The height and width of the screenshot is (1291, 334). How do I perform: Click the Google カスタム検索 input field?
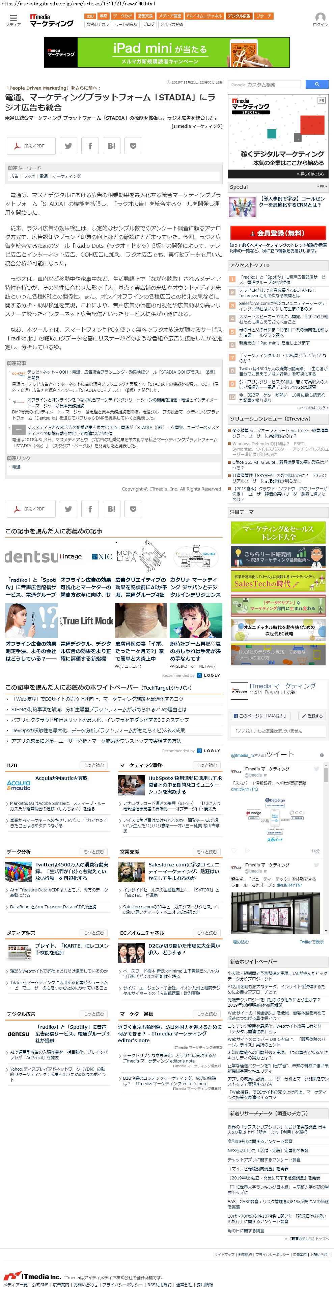coord(265,85)
